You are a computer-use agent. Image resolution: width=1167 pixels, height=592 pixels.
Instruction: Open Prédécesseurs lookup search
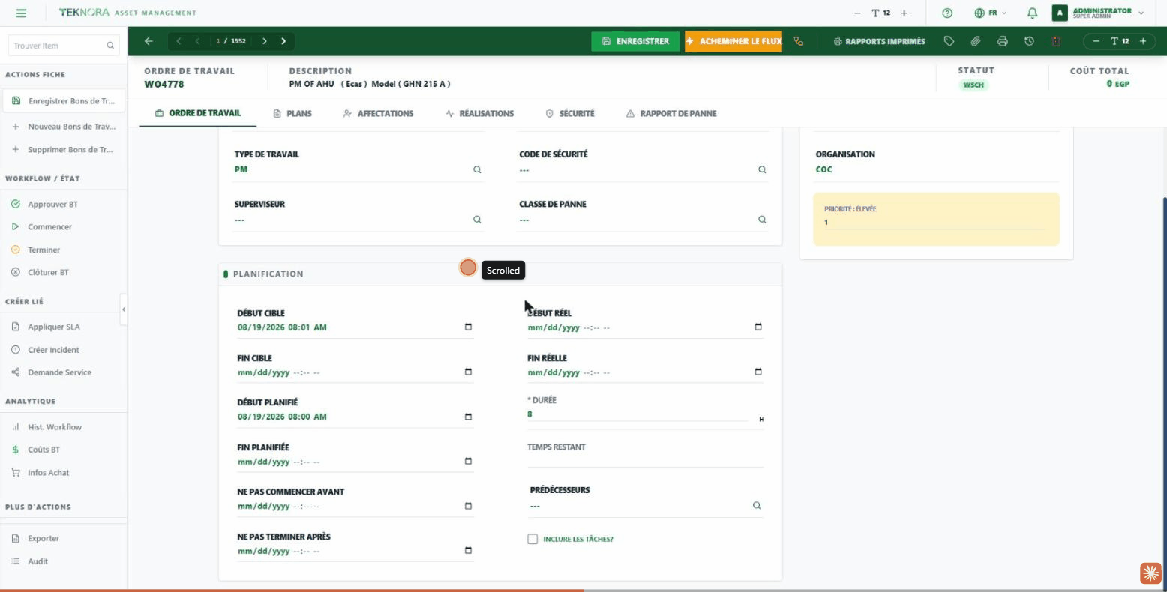click(757, 506)
